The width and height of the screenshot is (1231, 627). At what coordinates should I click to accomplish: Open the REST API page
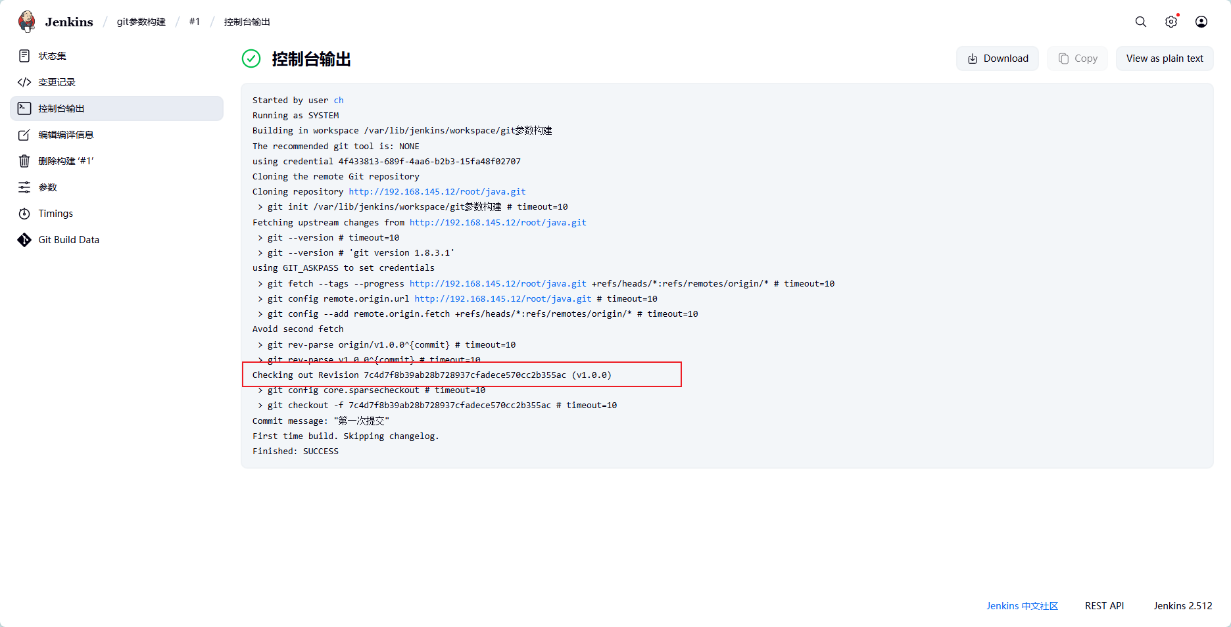[1105, 605]
